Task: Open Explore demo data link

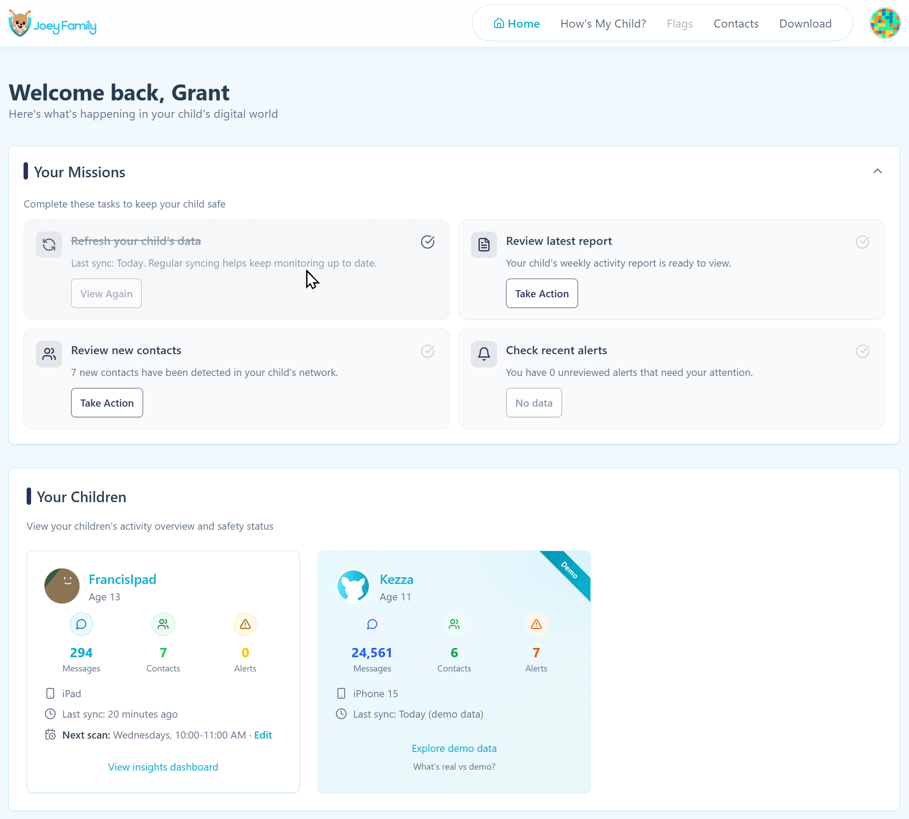Action: tap(454, 748)
